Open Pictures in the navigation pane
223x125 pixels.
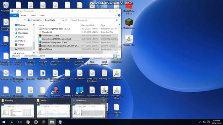coord(22,41)
